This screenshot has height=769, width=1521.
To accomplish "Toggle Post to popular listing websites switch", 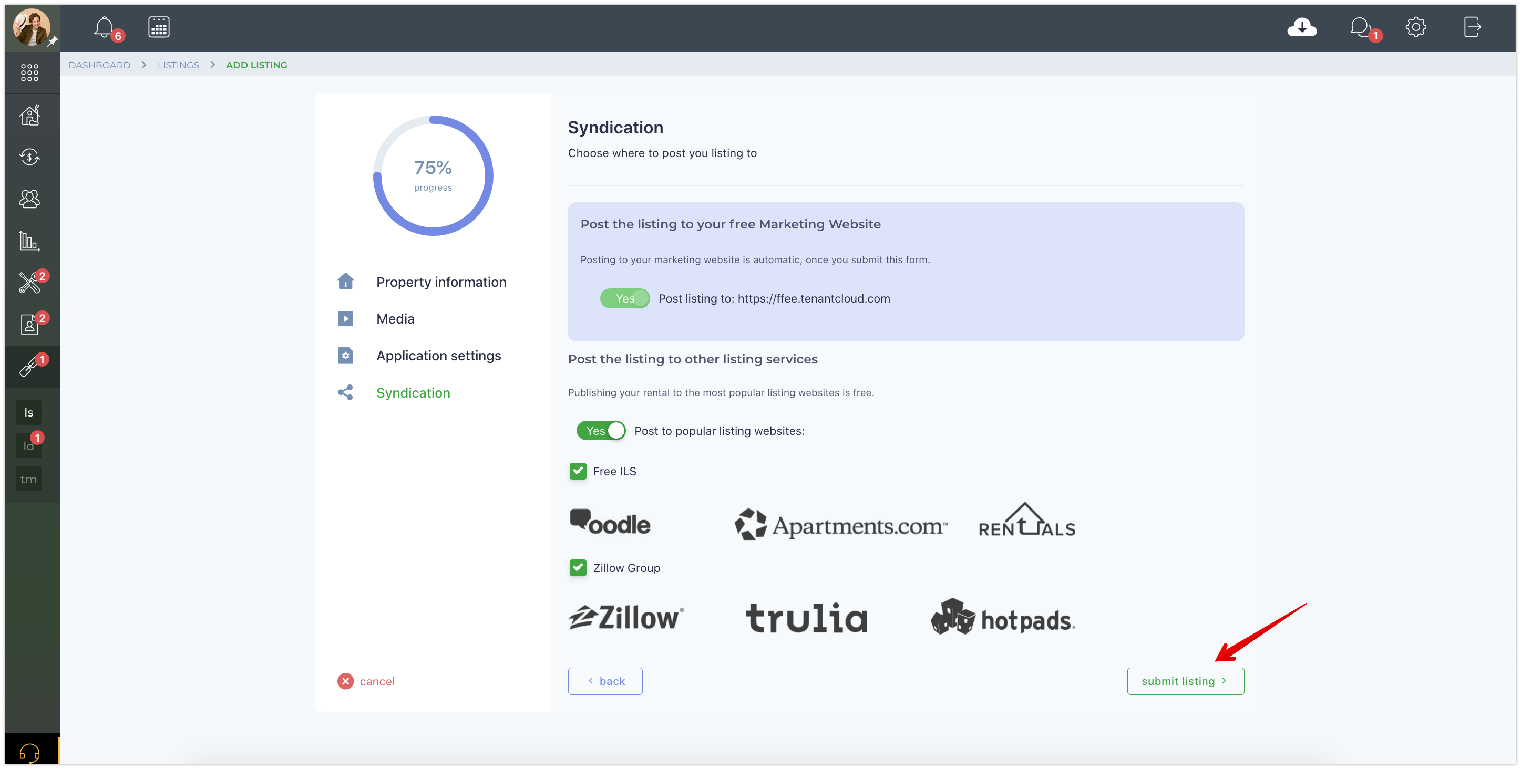I will coord(601,431).
